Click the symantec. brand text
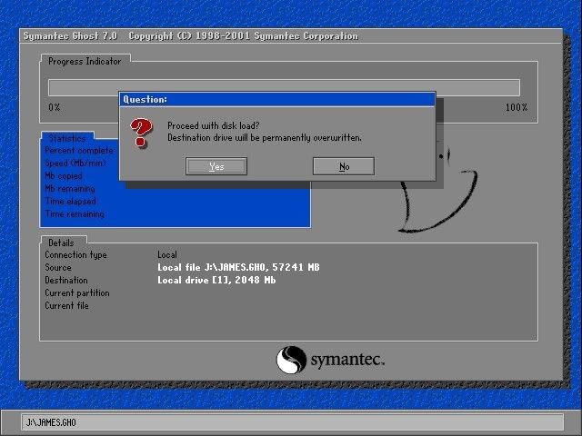 point(348,360)
